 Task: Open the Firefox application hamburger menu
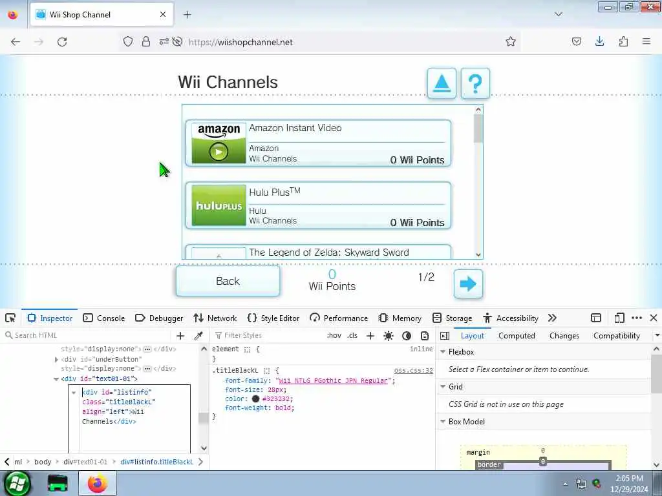646,41
